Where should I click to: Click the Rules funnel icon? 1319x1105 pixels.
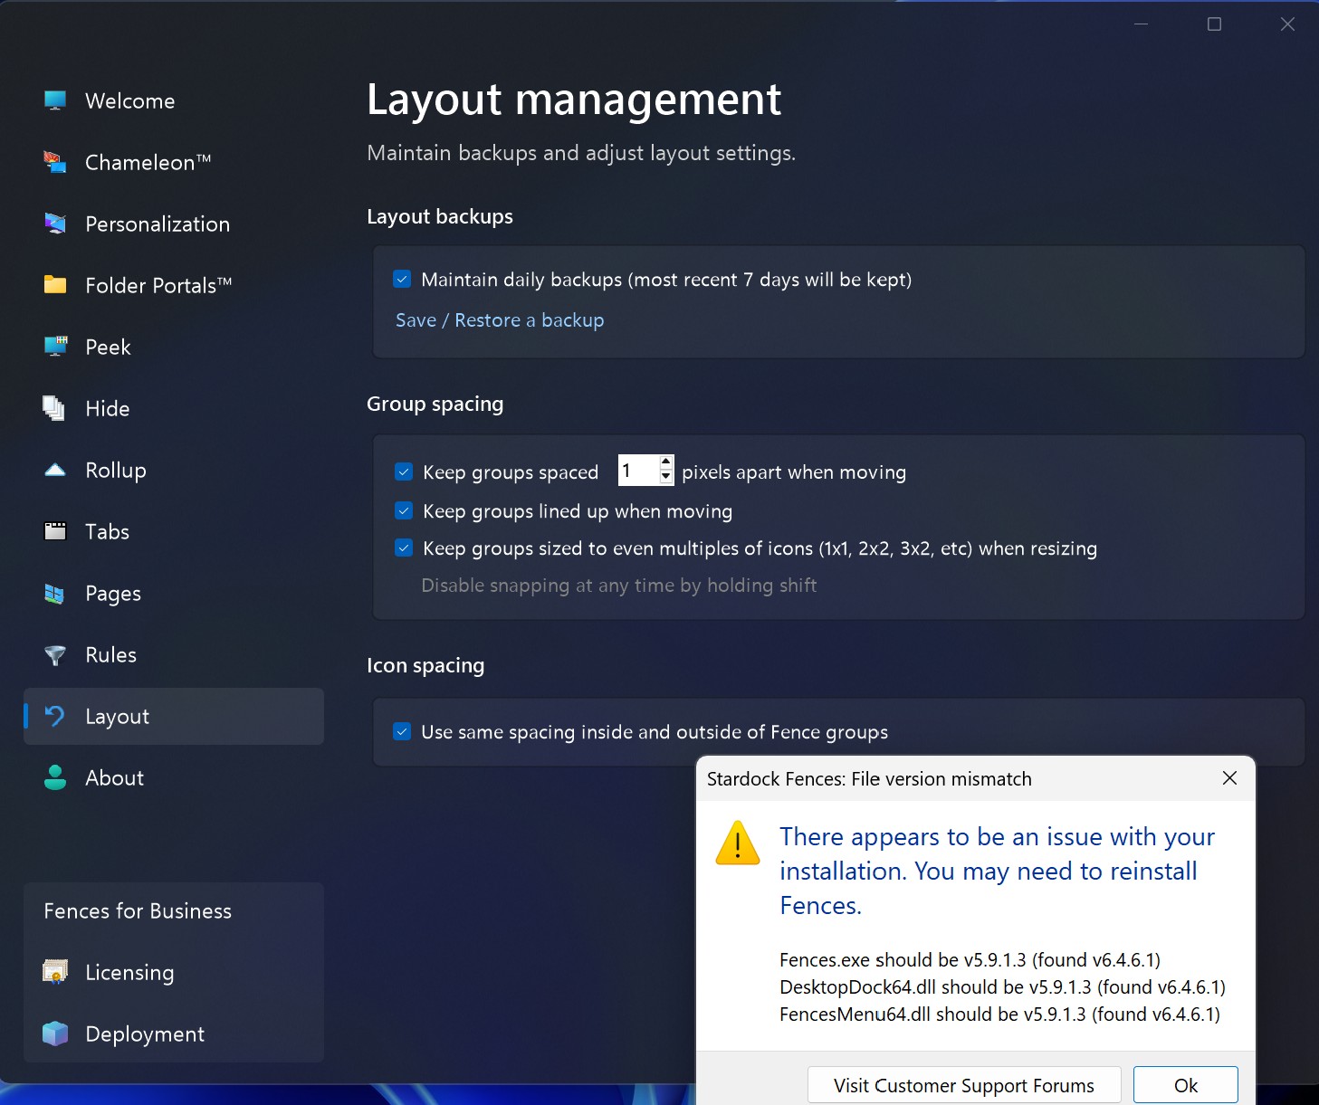tap(55, 654)
